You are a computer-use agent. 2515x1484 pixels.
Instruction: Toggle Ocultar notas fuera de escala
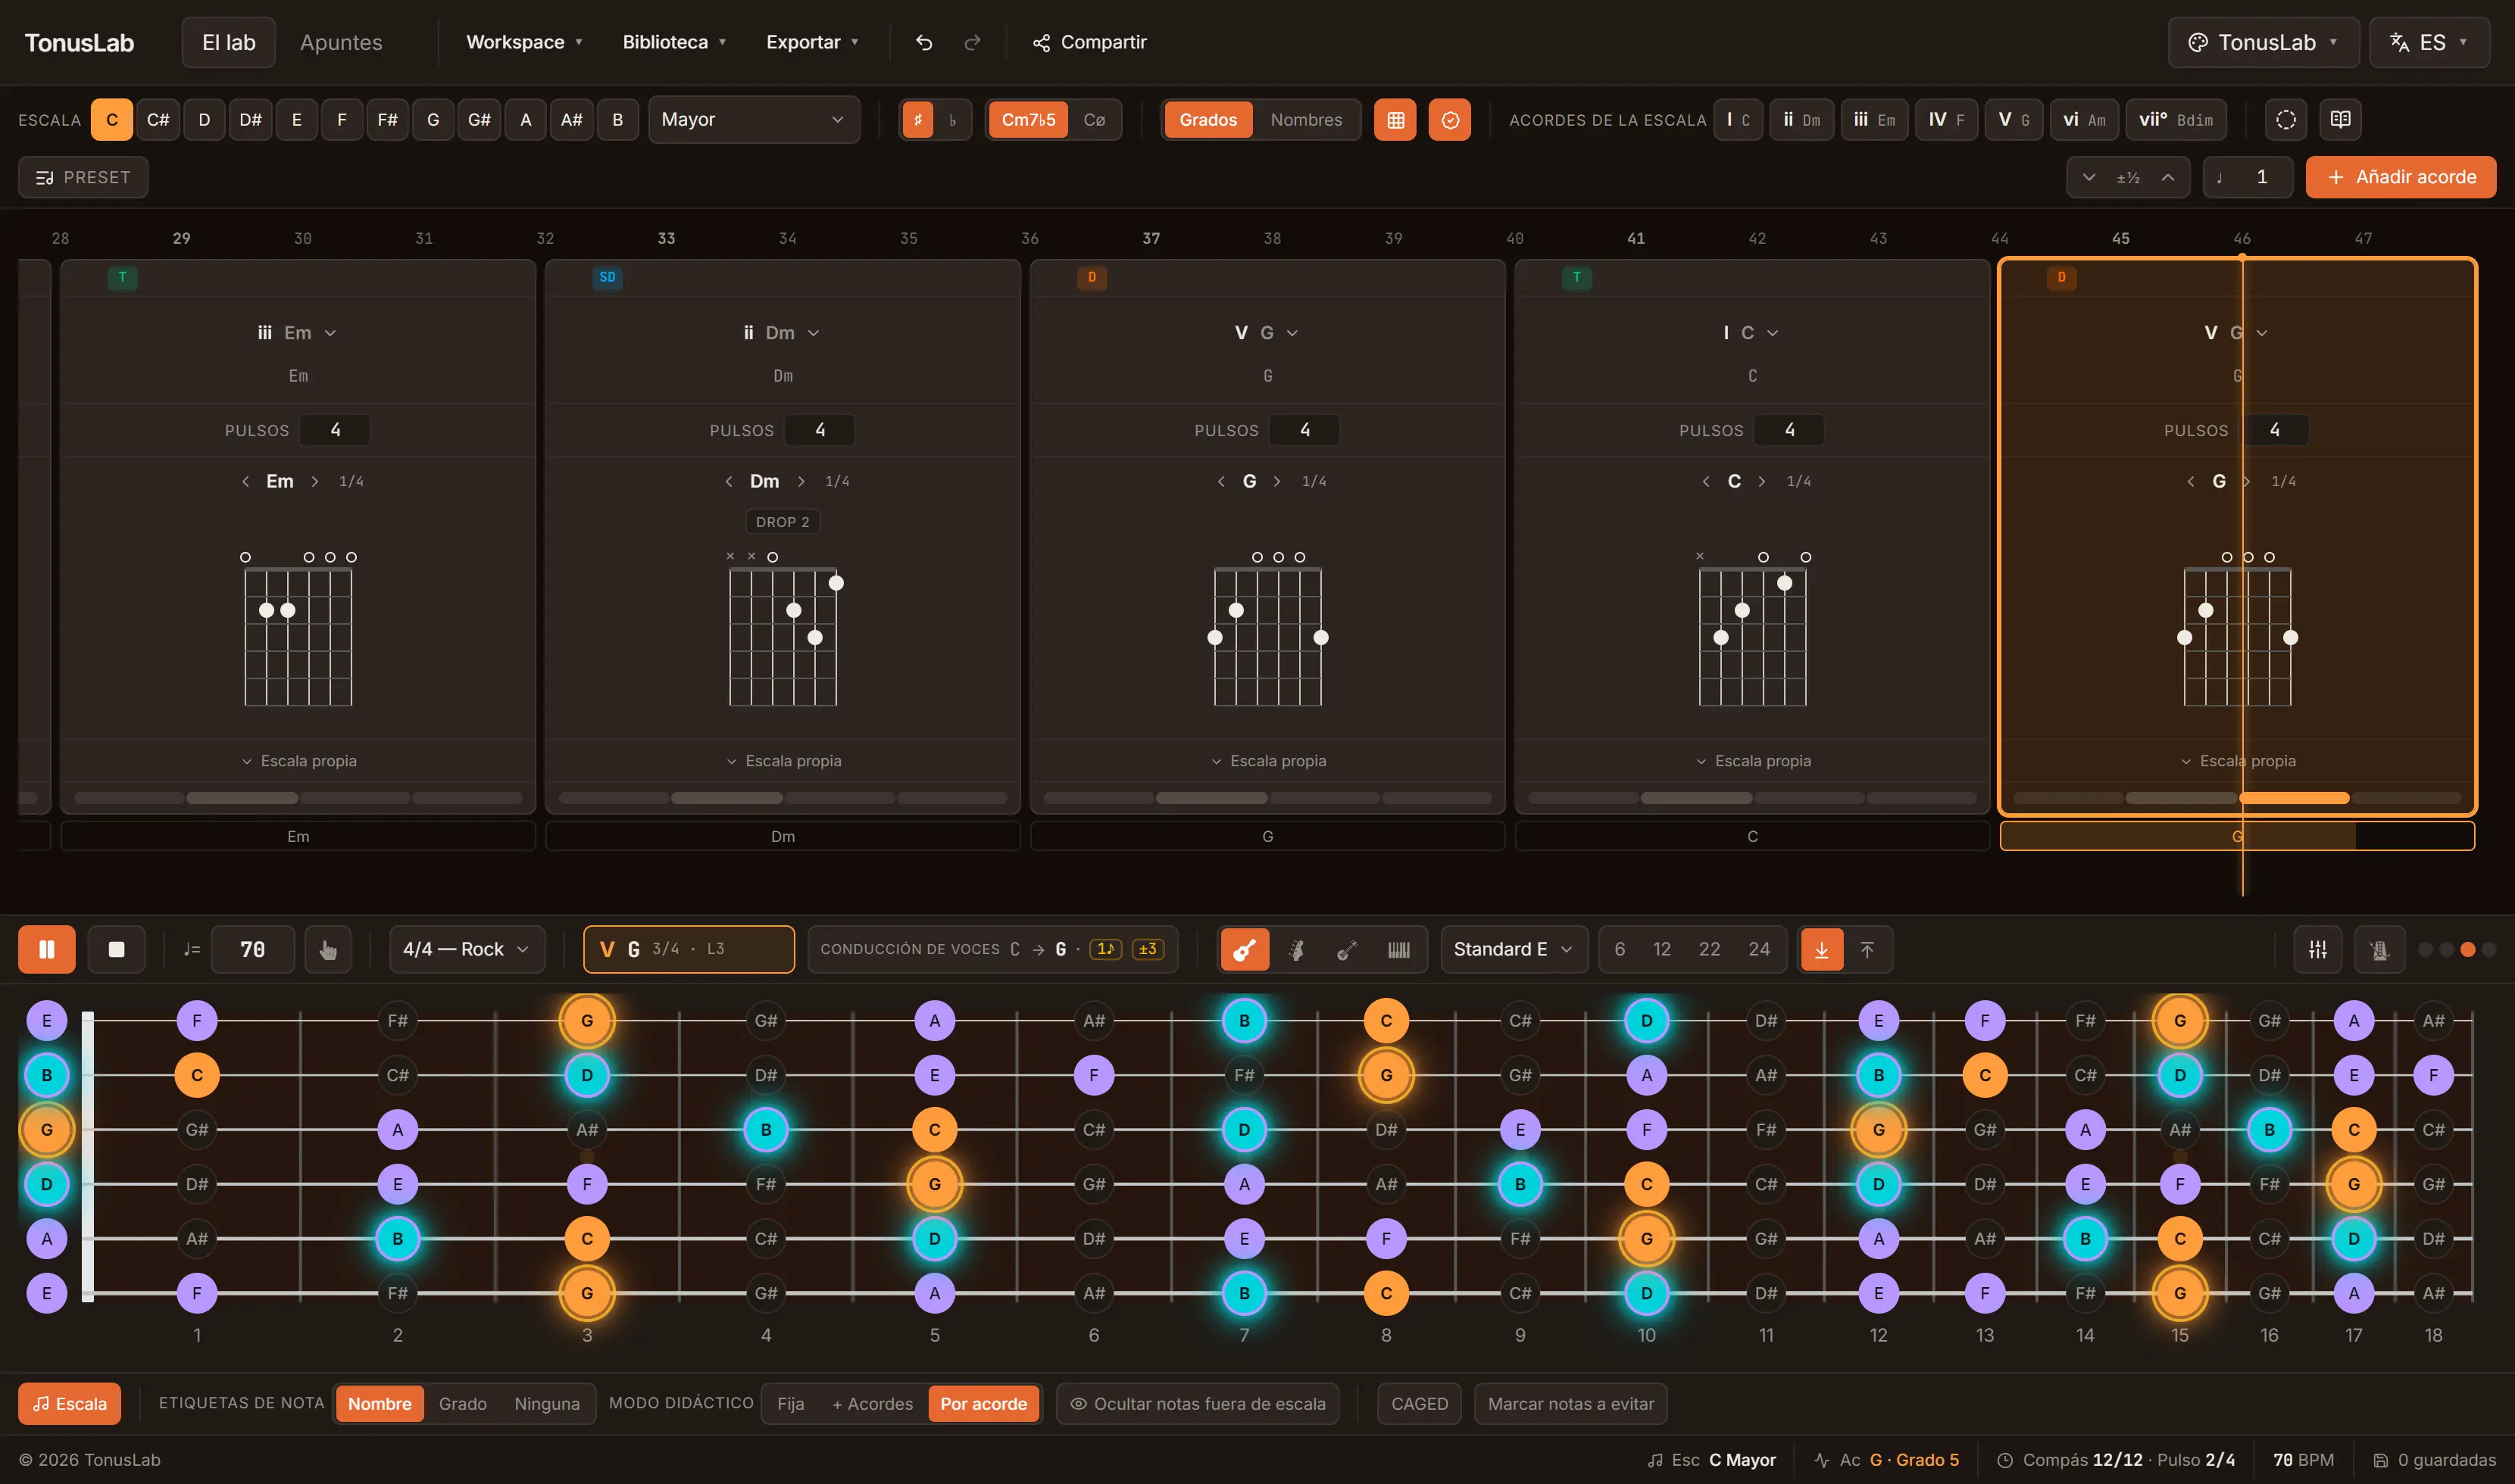(1198, 1403)
